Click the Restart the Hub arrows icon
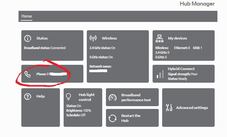Image resolution: width=227 pixels, height=137 pixels. click(x=113, y=118)
